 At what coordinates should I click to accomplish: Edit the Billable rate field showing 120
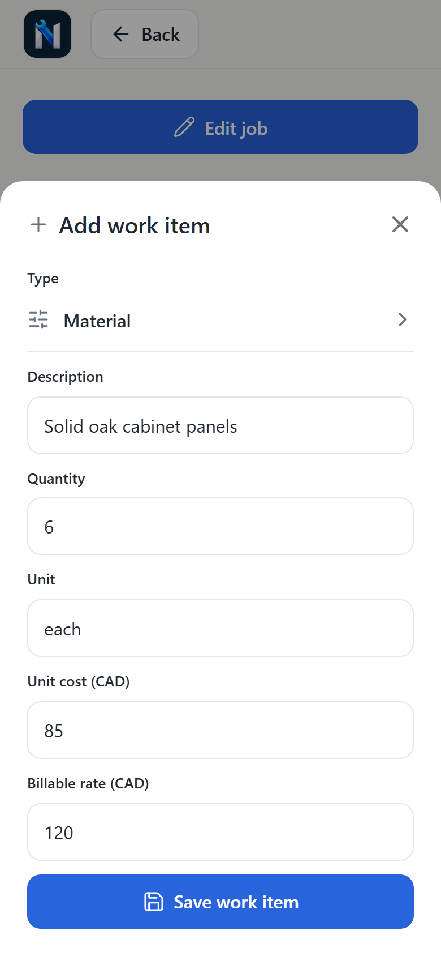(220, 832)
